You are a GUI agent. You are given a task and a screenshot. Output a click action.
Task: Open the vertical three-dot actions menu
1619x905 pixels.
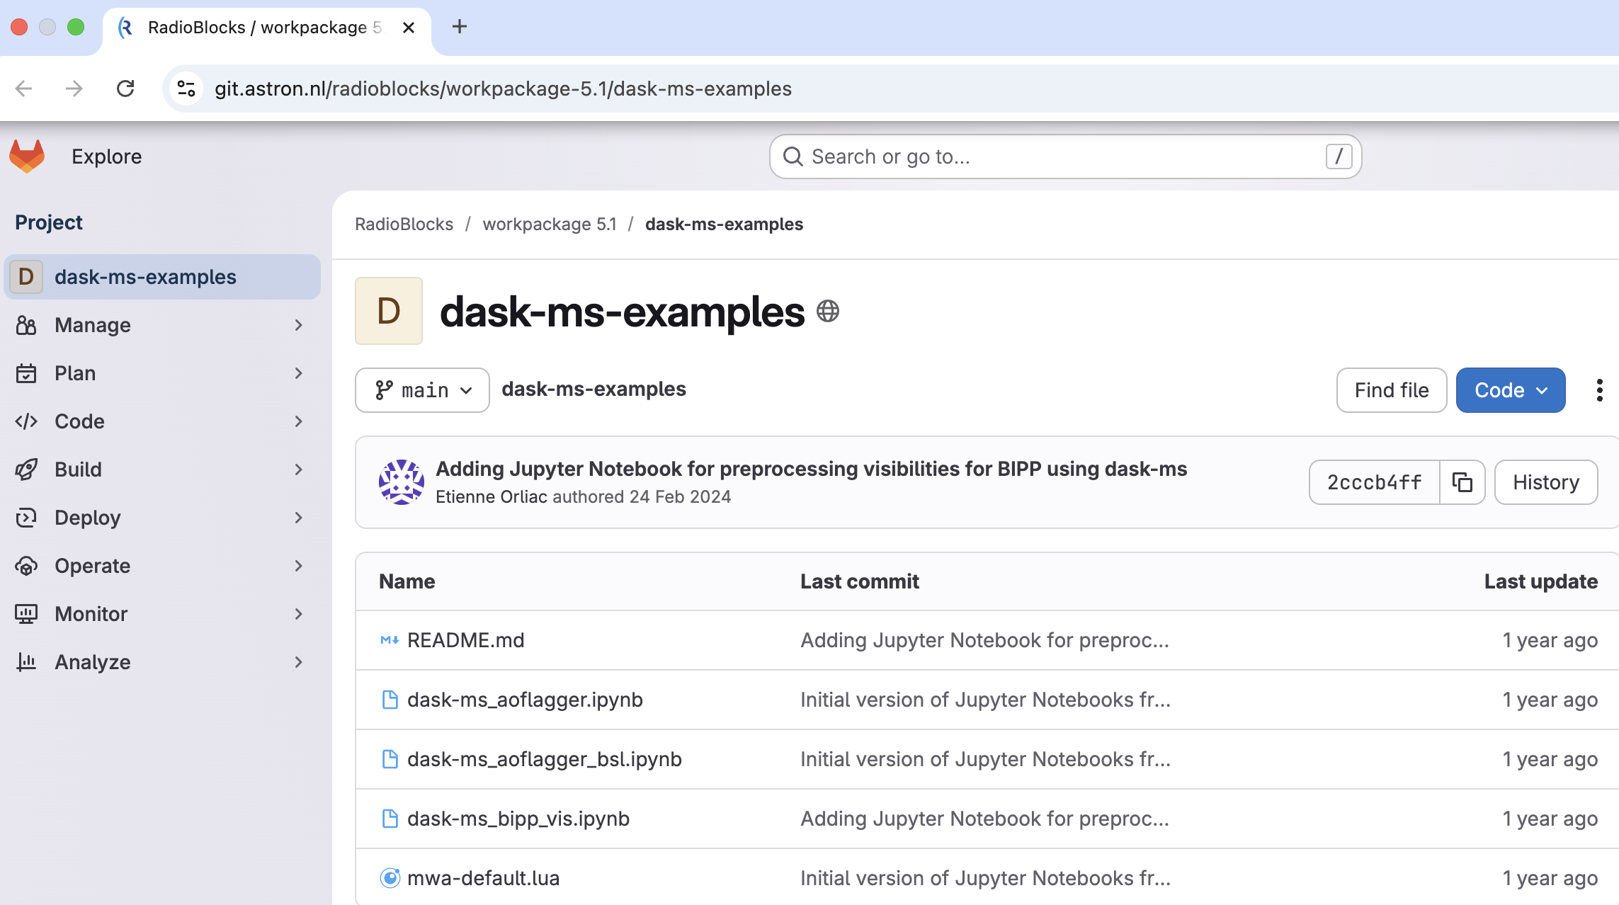click(1599, 390)
